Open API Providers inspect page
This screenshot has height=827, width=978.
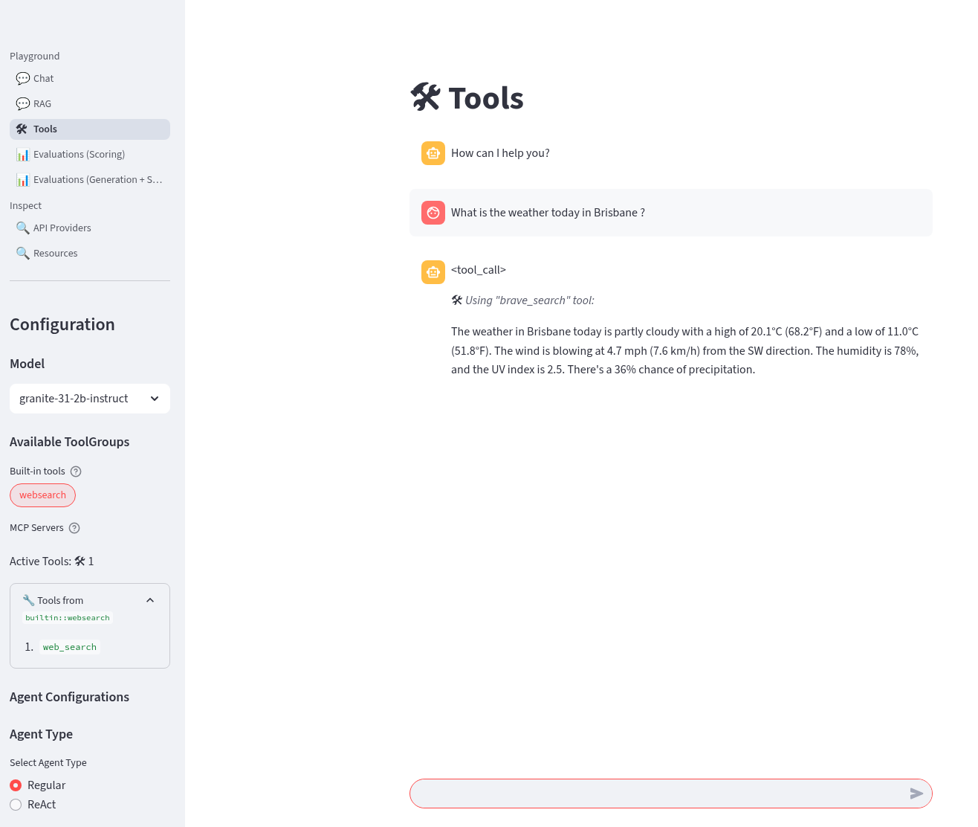click(x=90, y=228)
